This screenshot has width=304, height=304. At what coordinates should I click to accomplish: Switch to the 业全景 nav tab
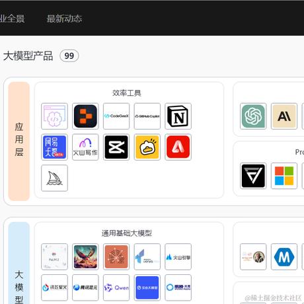(12, 19)
